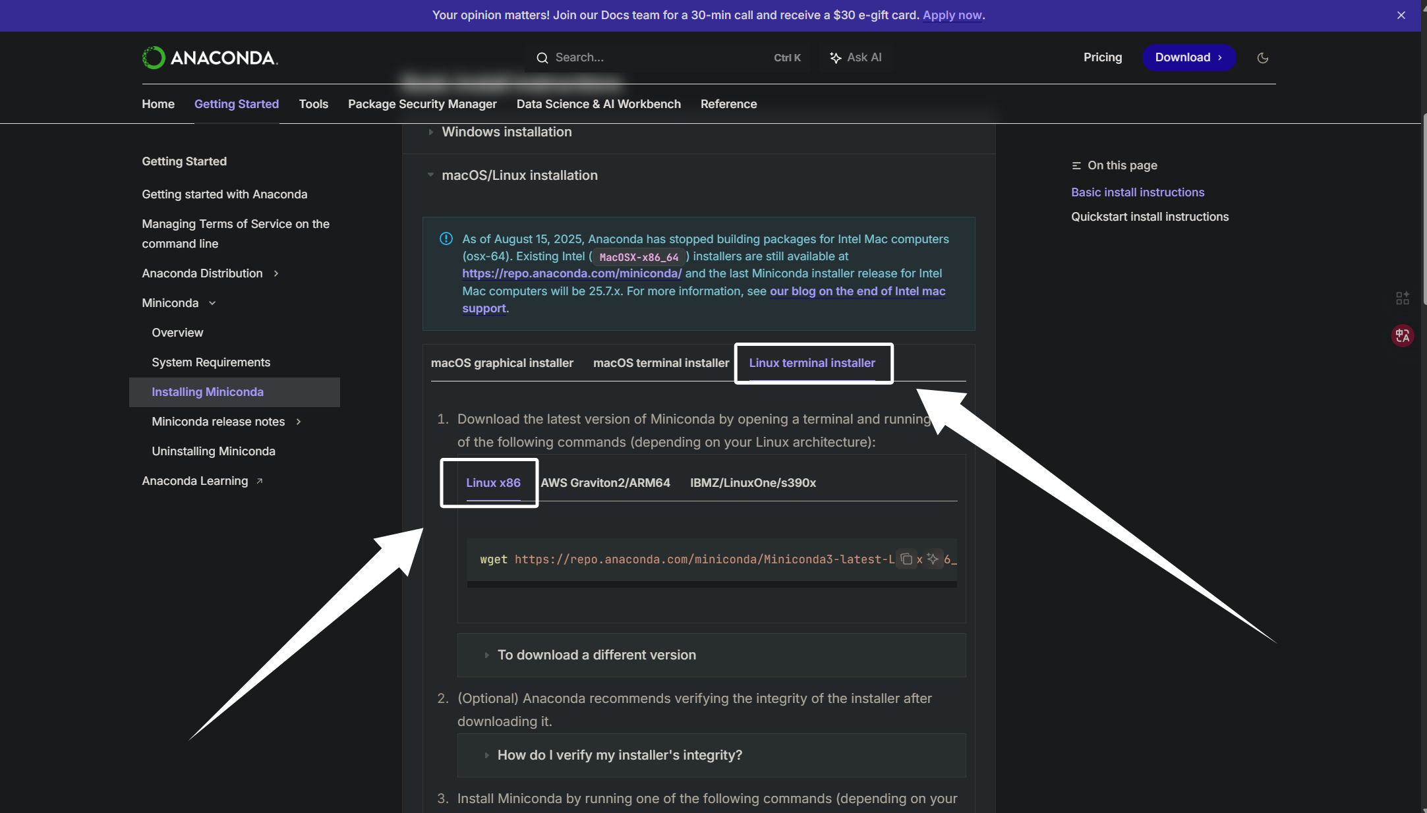Open Getting started with Anaconda page
The height and width of the screenshot is (813, 1427).
[x=225, y=194]
